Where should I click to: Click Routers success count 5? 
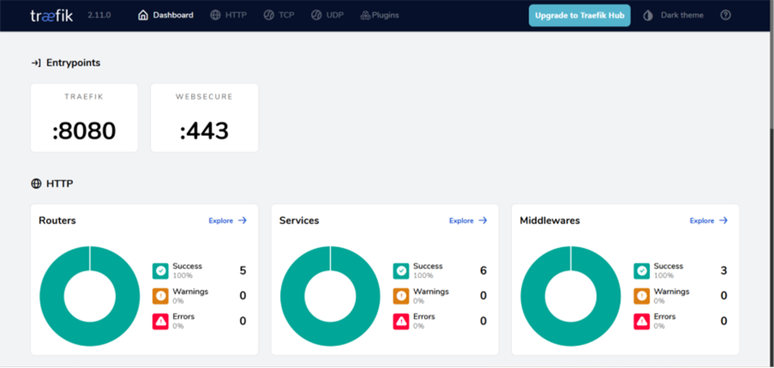[243, 270]
